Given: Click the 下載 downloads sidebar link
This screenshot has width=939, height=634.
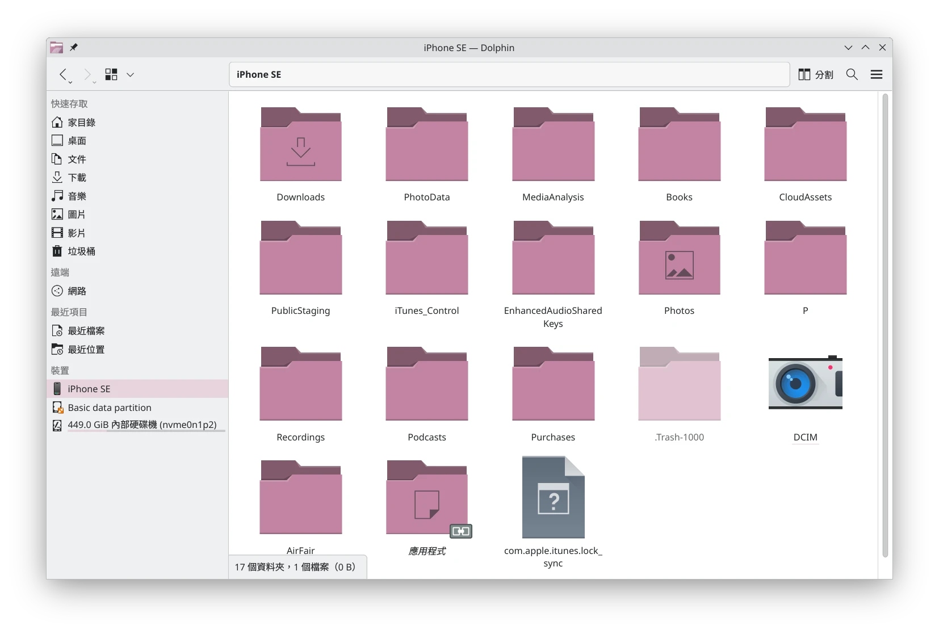Looking at the screenshot, I should tap(77, 177).
